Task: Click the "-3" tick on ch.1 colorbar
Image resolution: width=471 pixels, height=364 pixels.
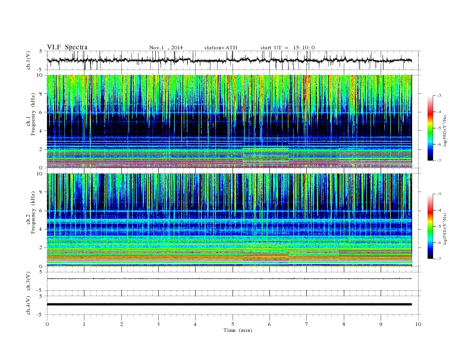Action: [x=439, y=96]
